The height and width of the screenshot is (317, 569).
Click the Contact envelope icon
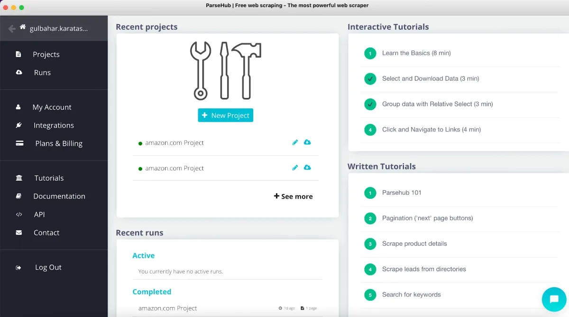point(19,233)
